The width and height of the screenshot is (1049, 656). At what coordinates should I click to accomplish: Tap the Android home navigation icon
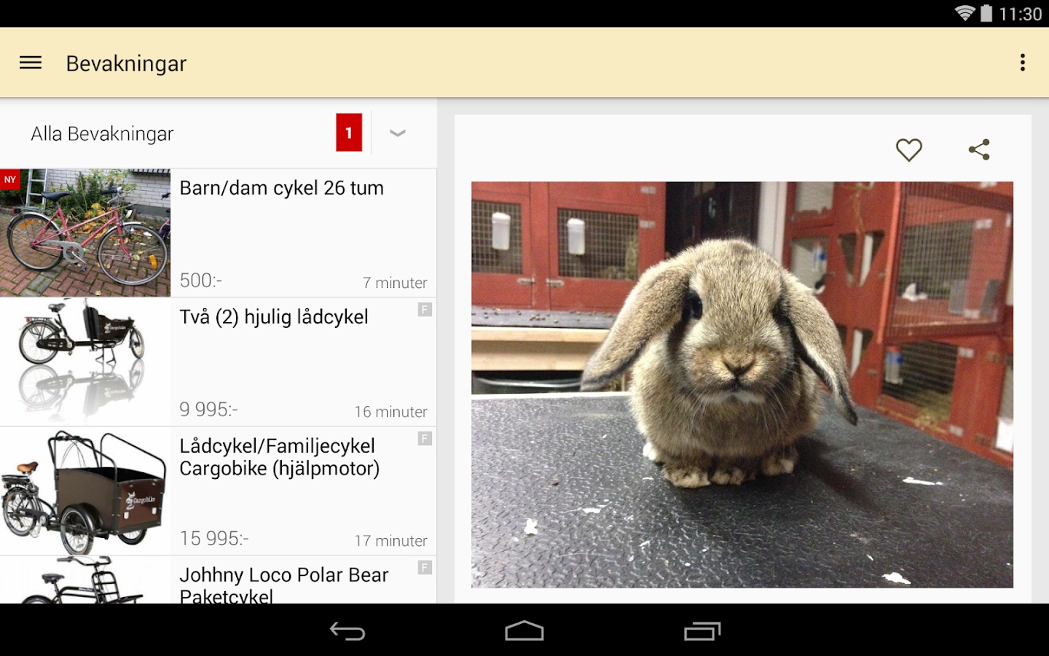pyautogui.click(x=524, y=631)
